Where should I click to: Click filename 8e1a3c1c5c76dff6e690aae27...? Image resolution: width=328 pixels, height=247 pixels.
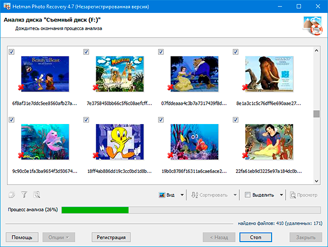269,103
